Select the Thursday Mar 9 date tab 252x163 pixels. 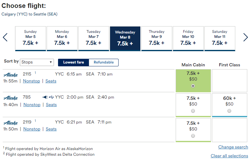click(x=157, y=39)
